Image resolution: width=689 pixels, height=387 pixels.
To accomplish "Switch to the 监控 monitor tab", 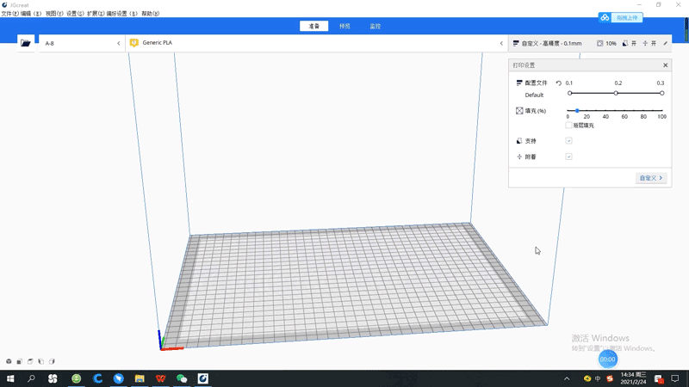I will coord(375,27).
